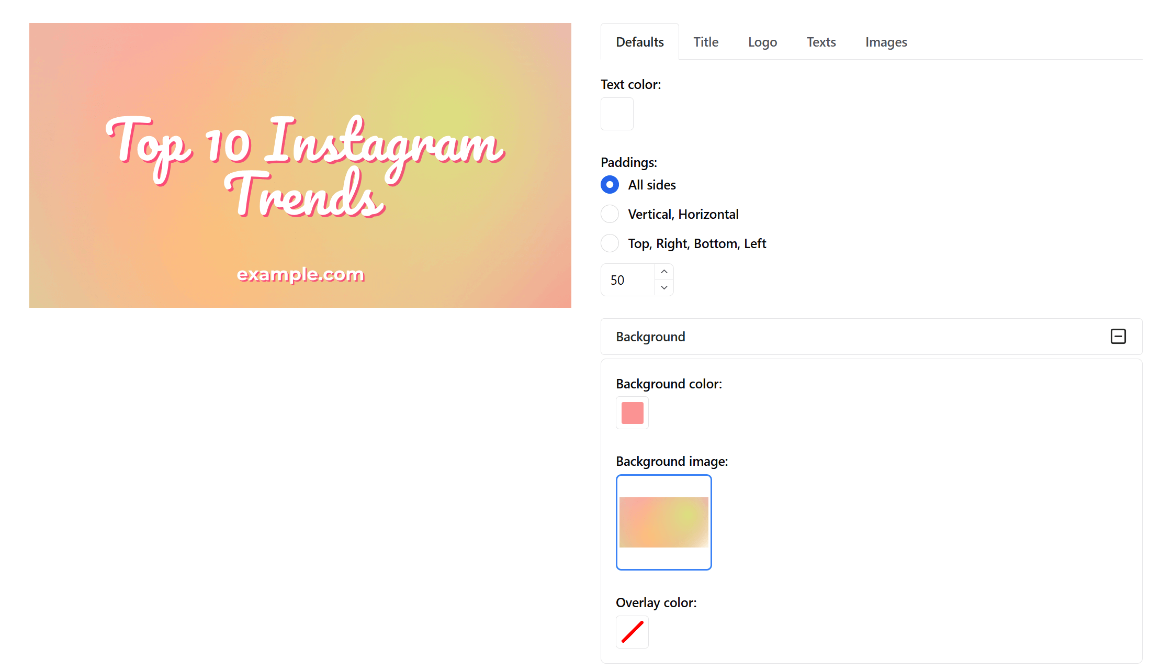
Task: Click the padding decrement down arrow
Action: 664,287
